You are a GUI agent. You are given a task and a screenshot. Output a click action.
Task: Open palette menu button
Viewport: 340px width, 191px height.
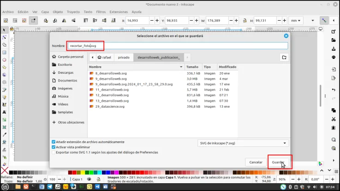(336, 171)
